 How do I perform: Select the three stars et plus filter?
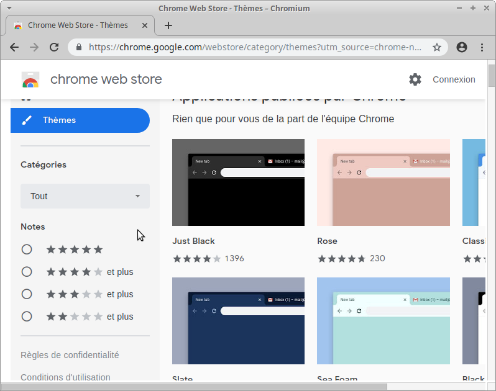(x=27, y=294)
